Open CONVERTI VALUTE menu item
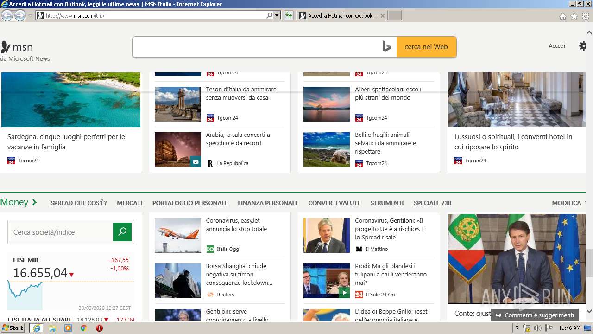This screenshot has width=593, height=334. coord(334,203)
